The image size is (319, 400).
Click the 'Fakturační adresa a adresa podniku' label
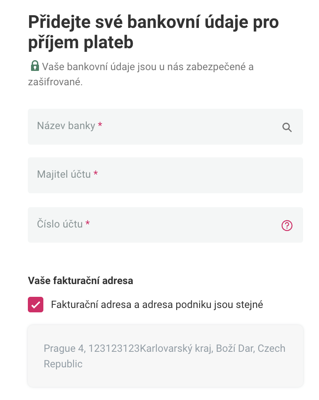[157, 304]
